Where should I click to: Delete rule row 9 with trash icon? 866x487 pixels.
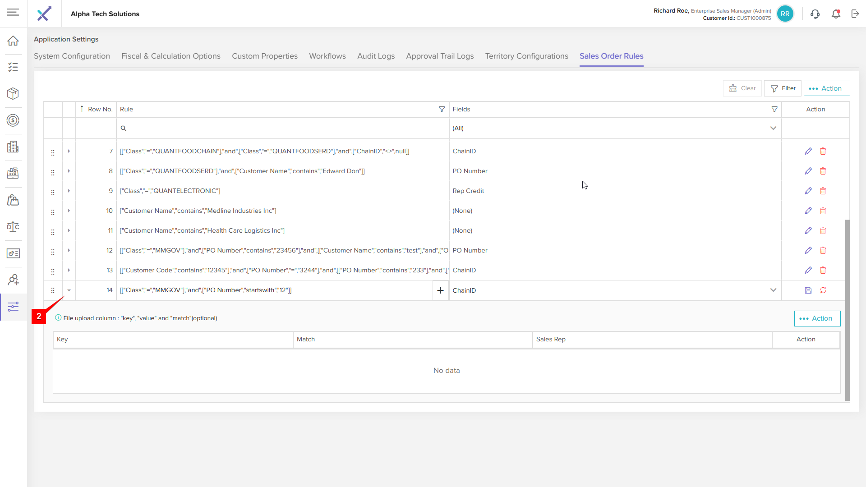[823, 191]
